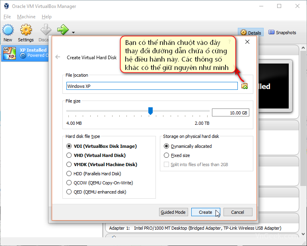
Task: Click the Guided Mode button
Action: tap(173, 212)
